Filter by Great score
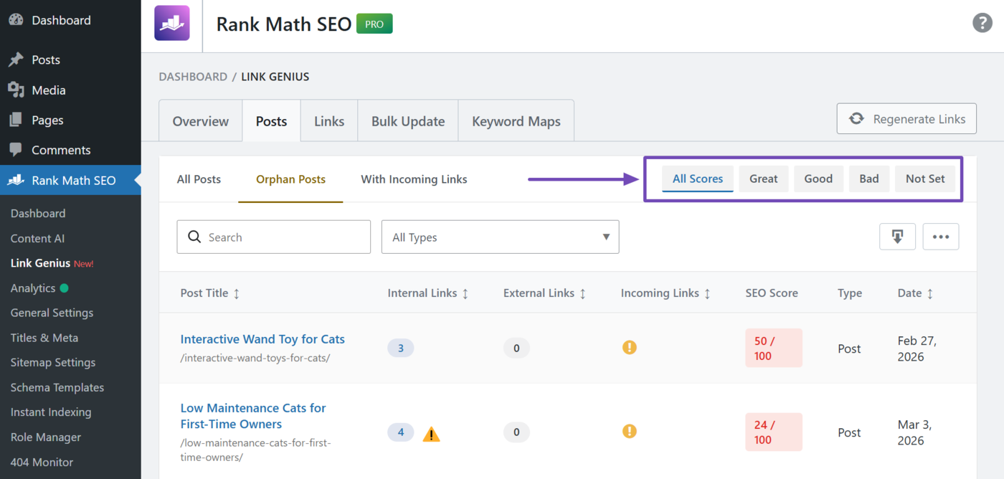 click(764, 179)
